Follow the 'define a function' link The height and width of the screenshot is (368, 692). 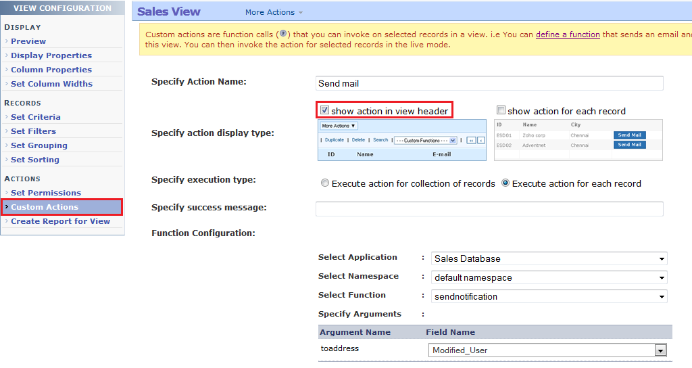(568, 34)
